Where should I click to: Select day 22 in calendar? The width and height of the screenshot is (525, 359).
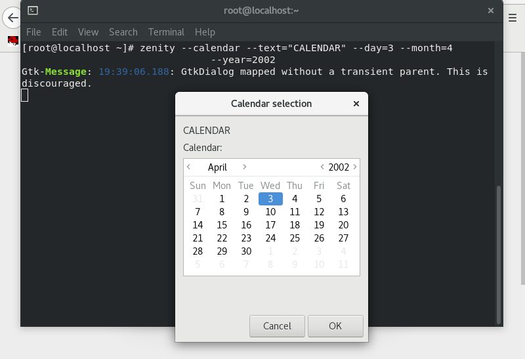222,238
